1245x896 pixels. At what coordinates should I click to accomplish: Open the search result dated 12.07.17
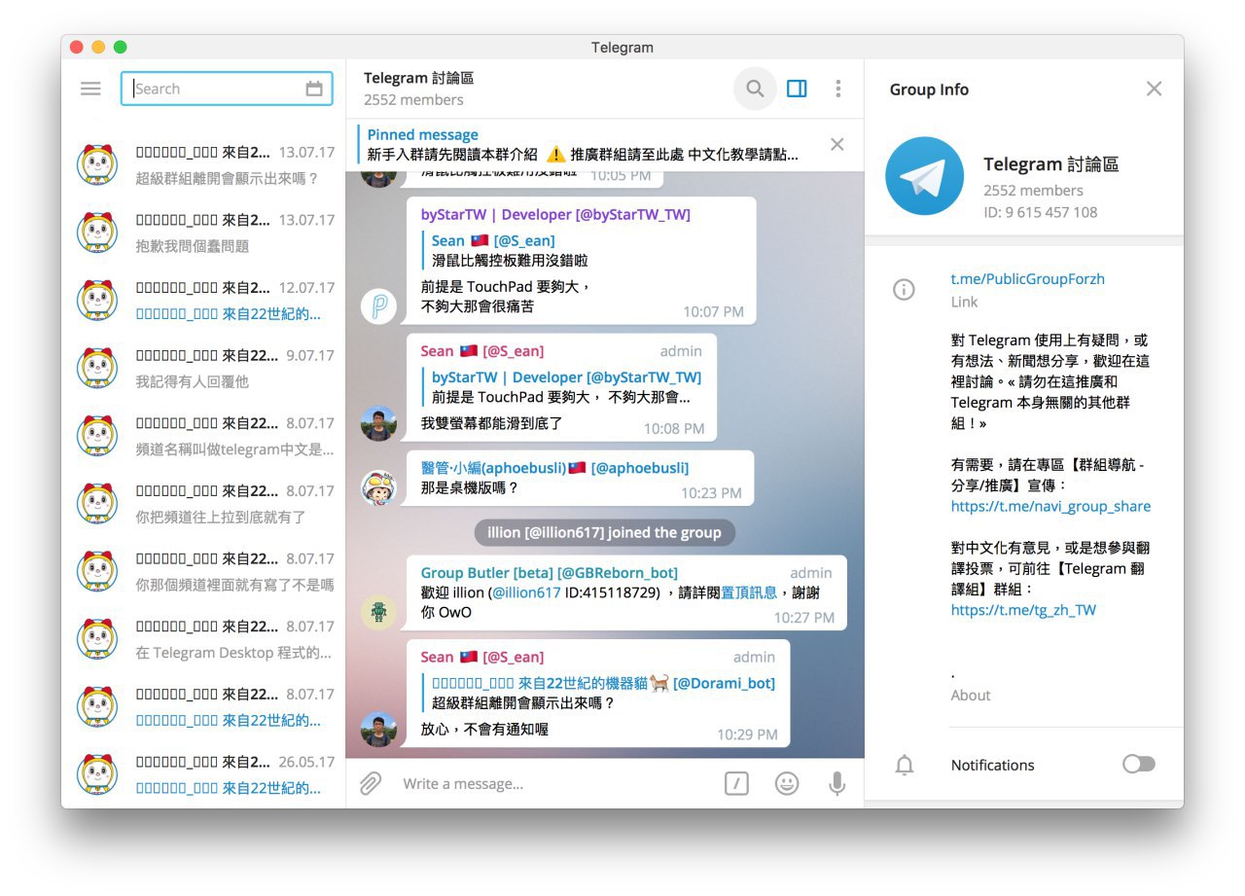[203, 301]
